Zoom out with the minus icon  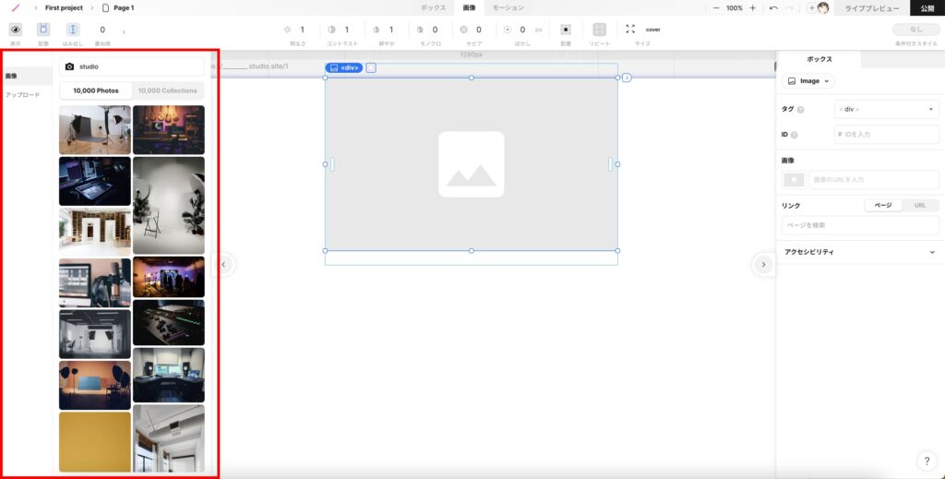[x=717, y=7]
